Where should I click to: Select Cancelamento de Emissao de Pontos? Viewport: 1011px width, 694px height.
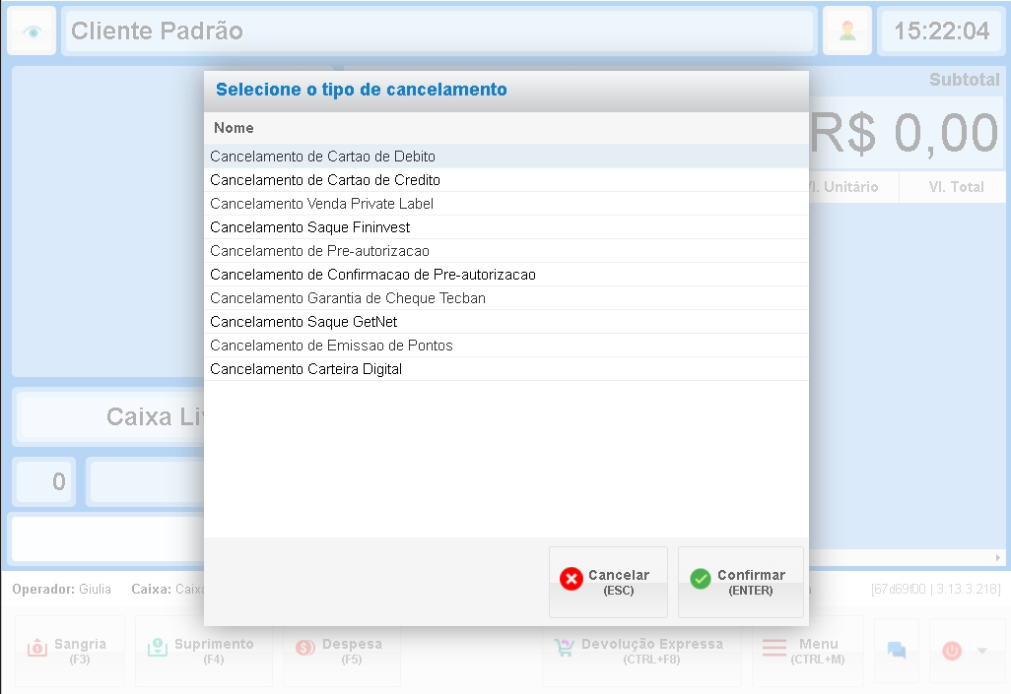pyautogui.click(x=506, y=346)
